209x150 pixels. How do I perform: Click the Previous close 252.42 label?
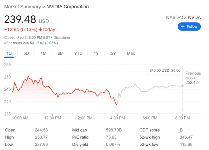pyautogui.click(x=193, y=78)
